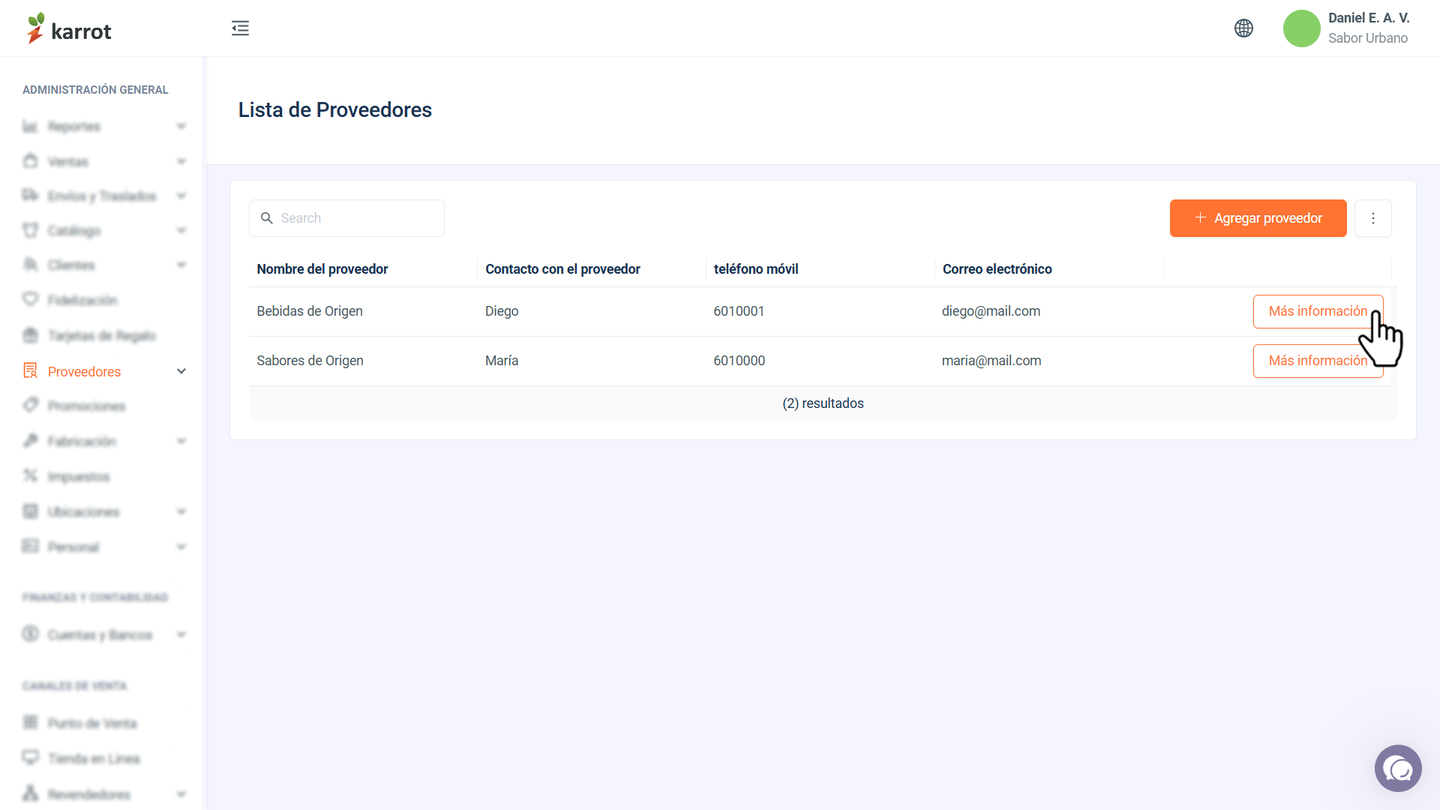This screenshot has height=810, width=1440.
Task: Click the Agregar proveedor button
Action: click(x=1258, y=218)
